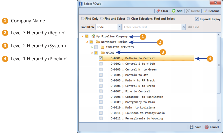
Task: Click the Find binoculars icon
Action: 190,27
